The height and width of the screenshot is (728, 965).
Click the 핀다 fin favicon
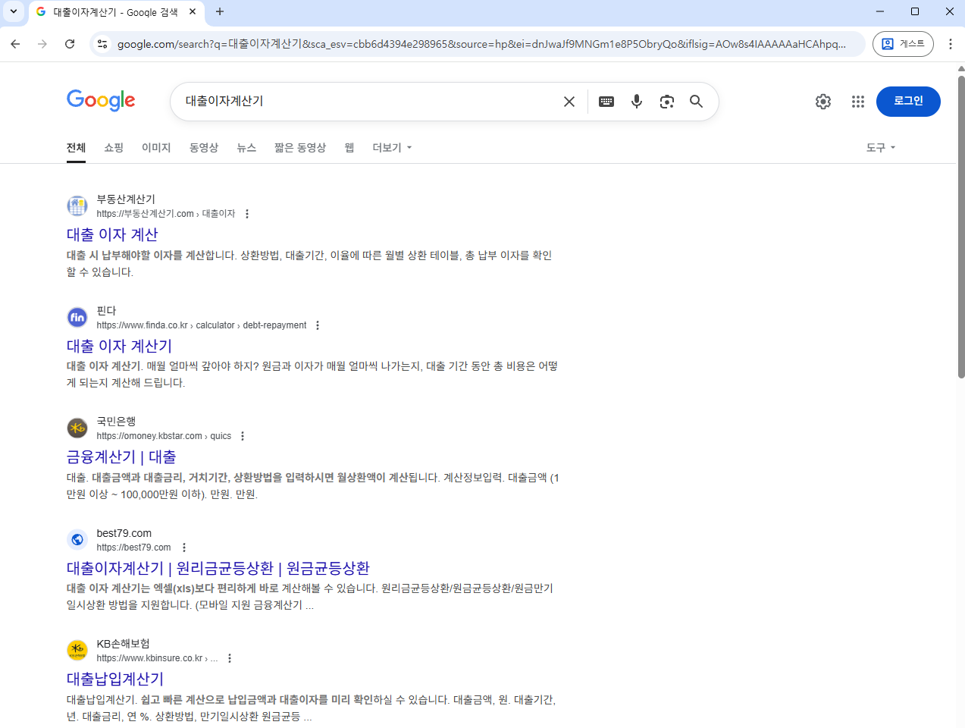pyautogui.click(x=77, y=317)
